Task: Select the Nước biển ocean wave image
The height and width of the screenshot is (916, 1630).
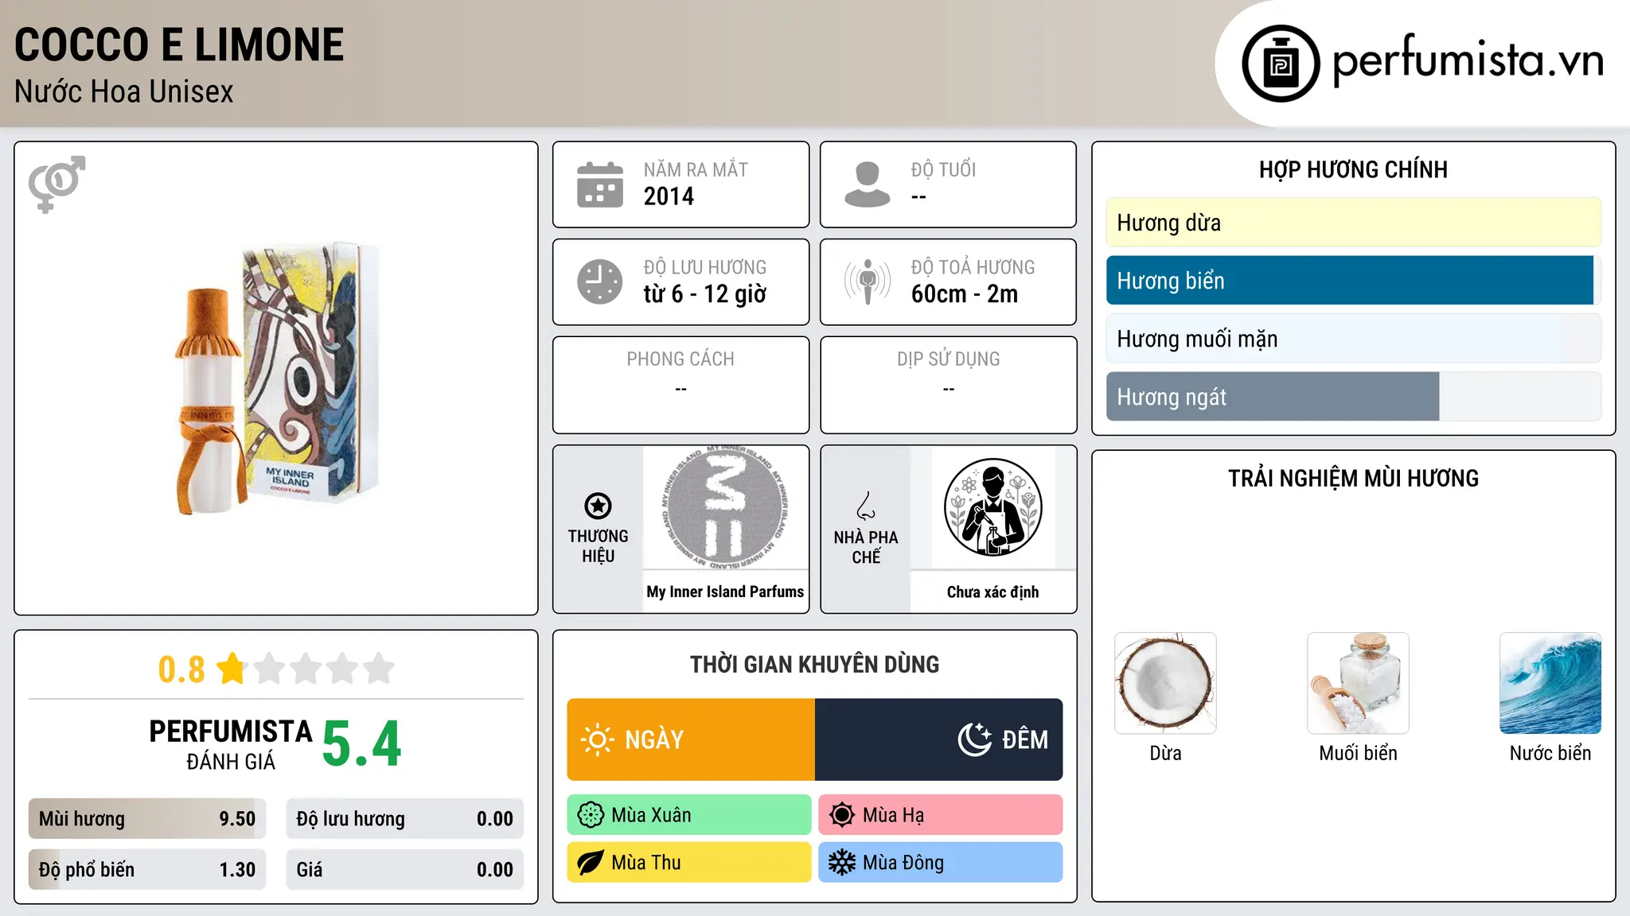Action: coord(1550,683)
